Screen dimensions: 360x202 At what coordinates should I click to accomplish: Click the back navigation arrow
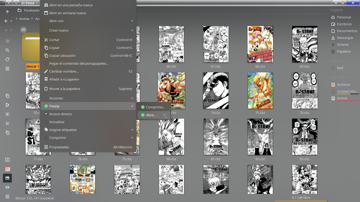(x=6, y=21)
